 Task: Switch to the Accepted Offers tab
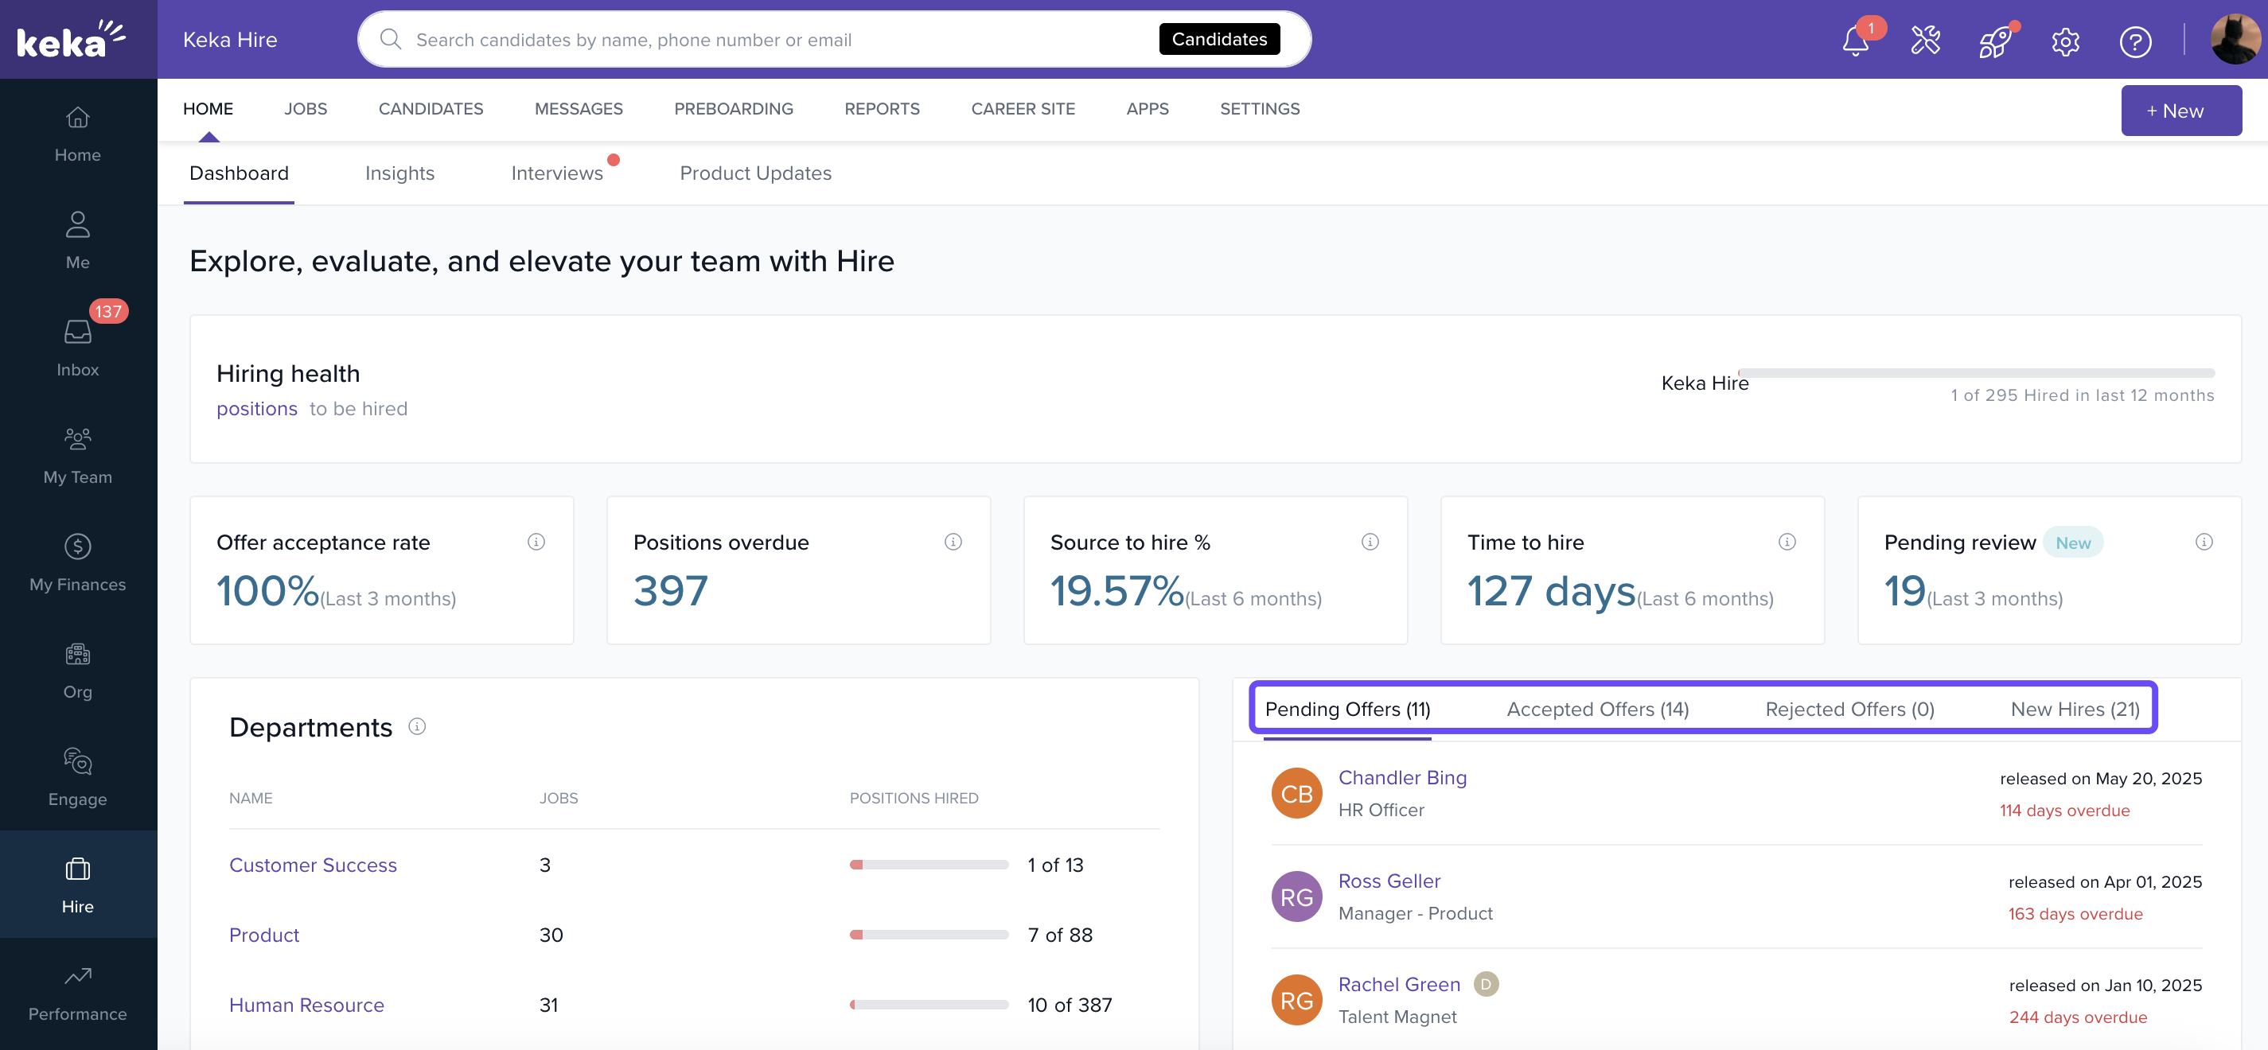click(1597, 710)
